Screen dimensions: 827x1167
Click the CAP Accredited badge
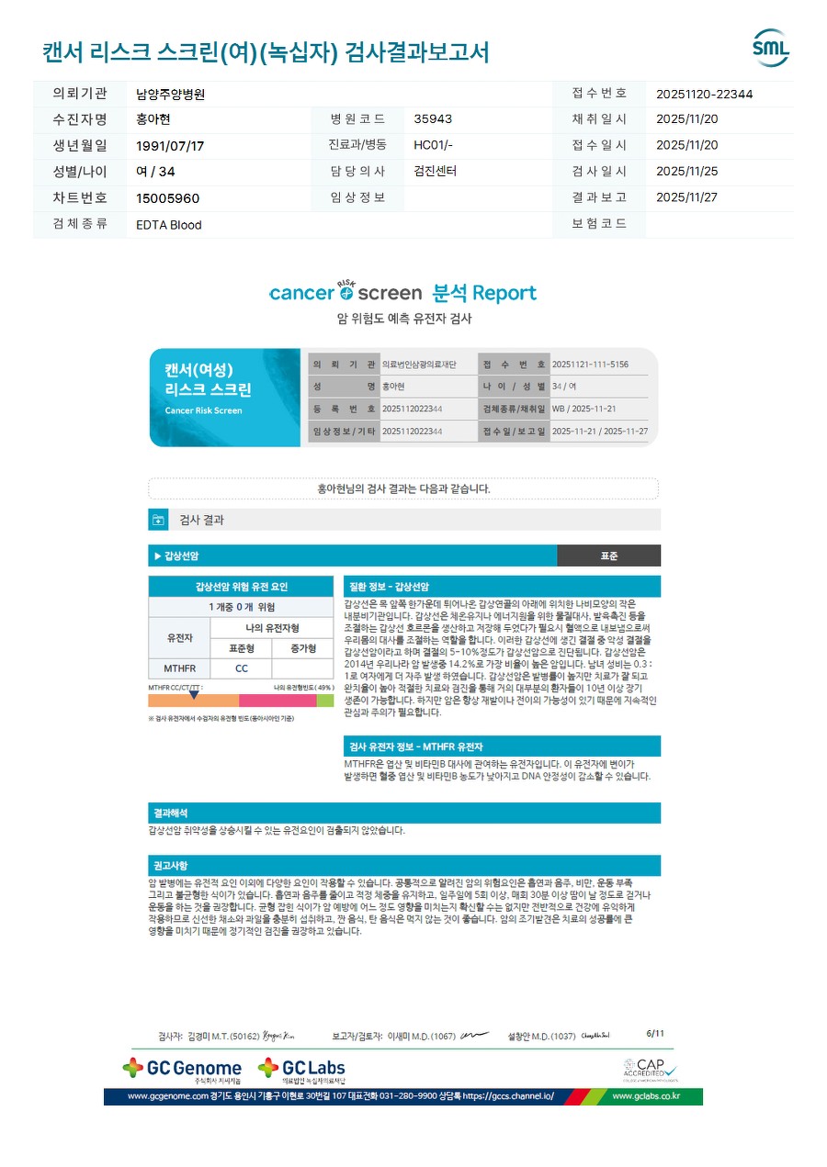[649, 1070]
